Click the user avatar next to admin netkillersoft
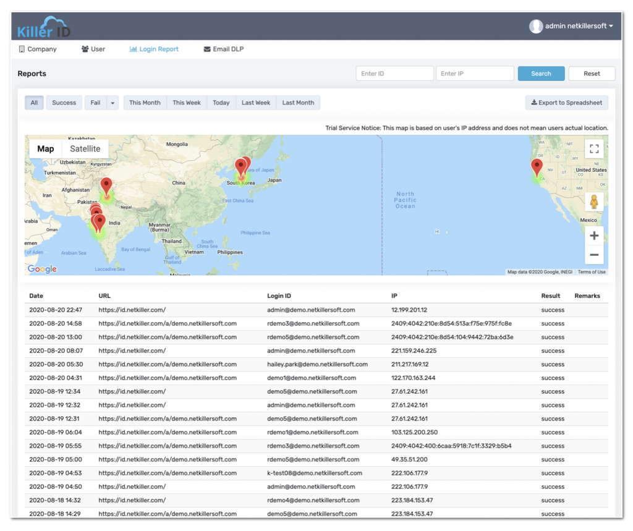 coord(535,26)
